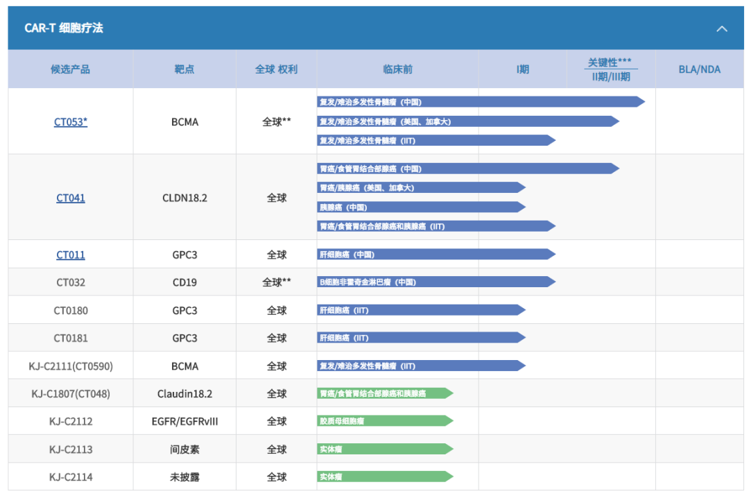
Task: Open the CT041 product link
Action: click(71, 198)
